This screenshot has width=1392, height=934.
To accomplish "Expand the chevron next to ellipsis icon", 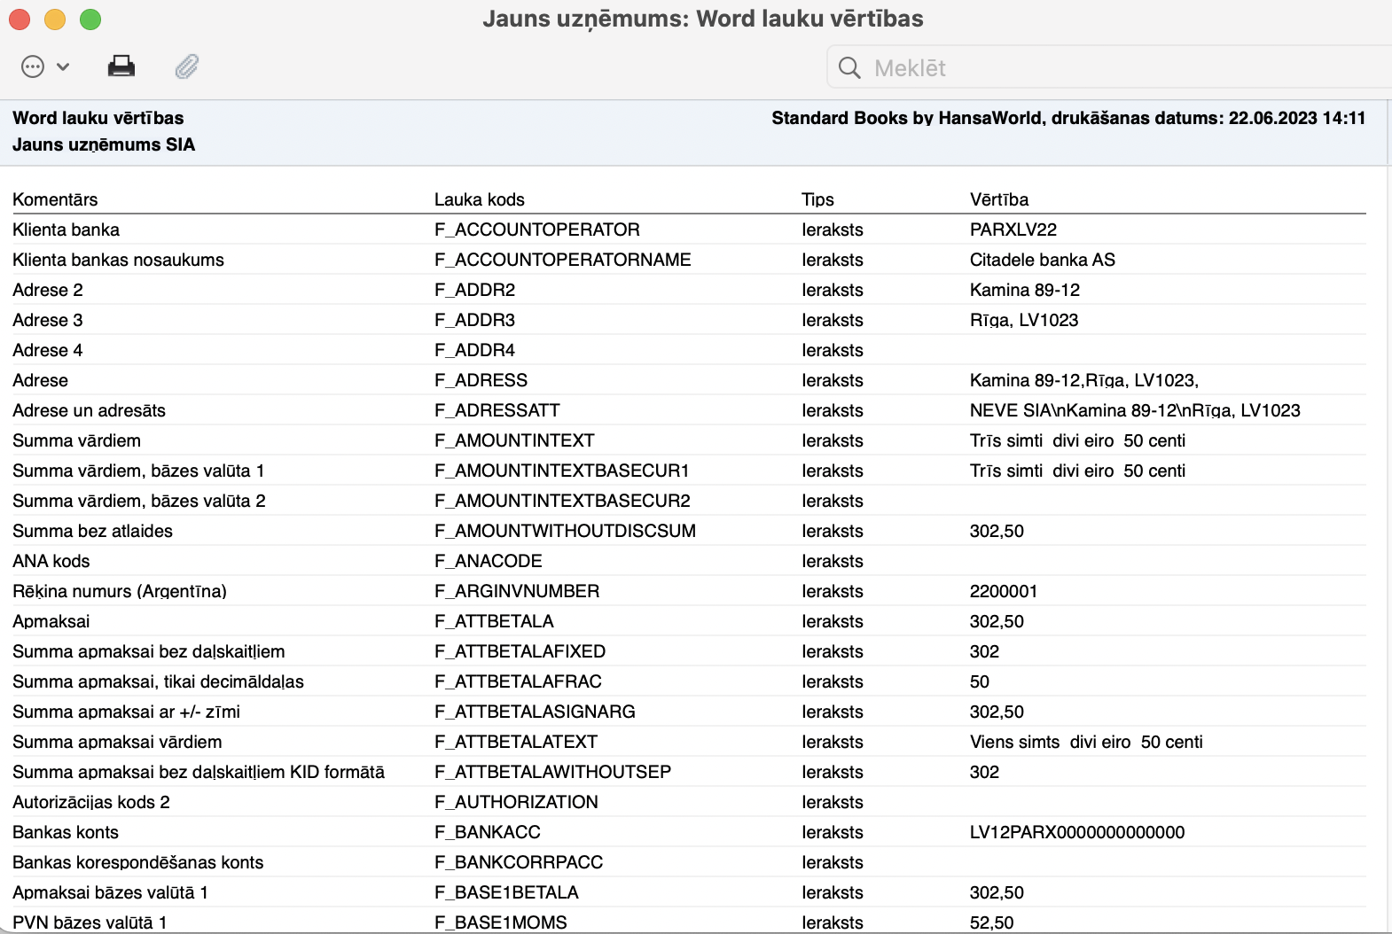I will tap(63, 66).
